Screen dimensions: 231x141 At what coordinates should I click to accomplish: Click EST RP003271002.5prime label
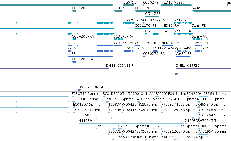[x=179, y=105]
